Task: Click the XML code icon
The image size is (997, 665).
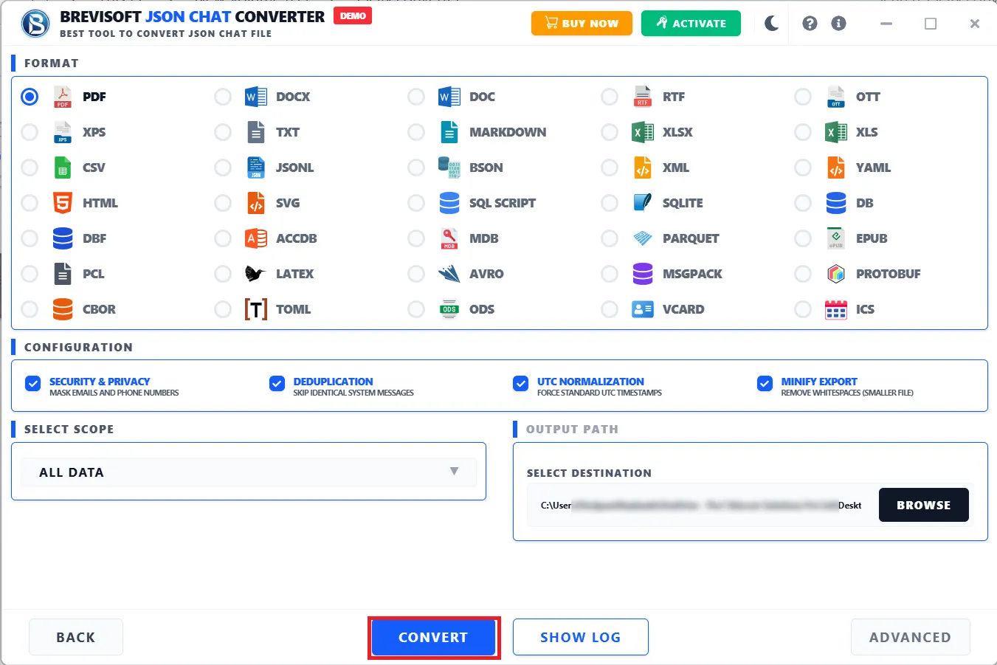Action: click(643, 168)
